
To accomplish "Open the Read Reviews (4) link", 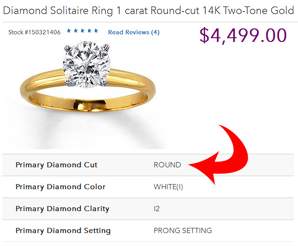I will click(x=134, y=32).
